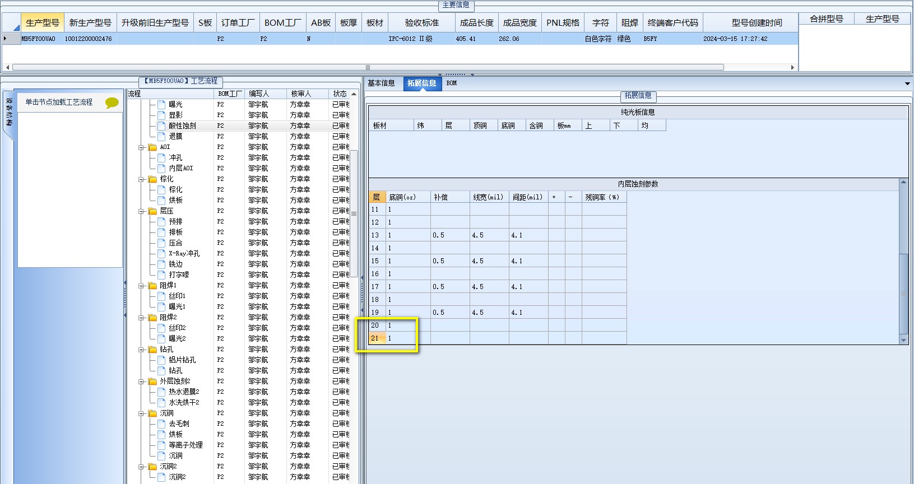Click the 阻焊1 folder icon

[152, 285]
